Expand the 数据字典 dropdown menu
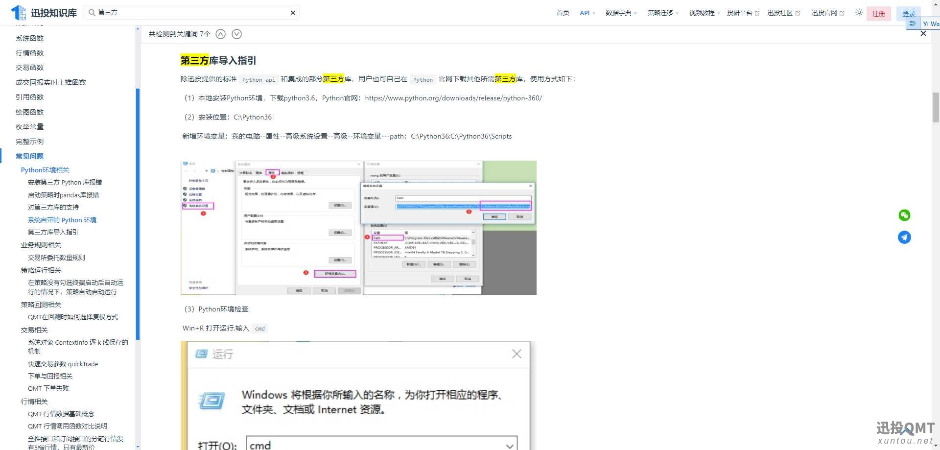 [621, 13]
